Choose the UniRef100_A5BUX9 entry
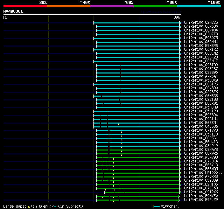Image resolution: width=224 pixels, height=209 pixels. click(201, 81)
